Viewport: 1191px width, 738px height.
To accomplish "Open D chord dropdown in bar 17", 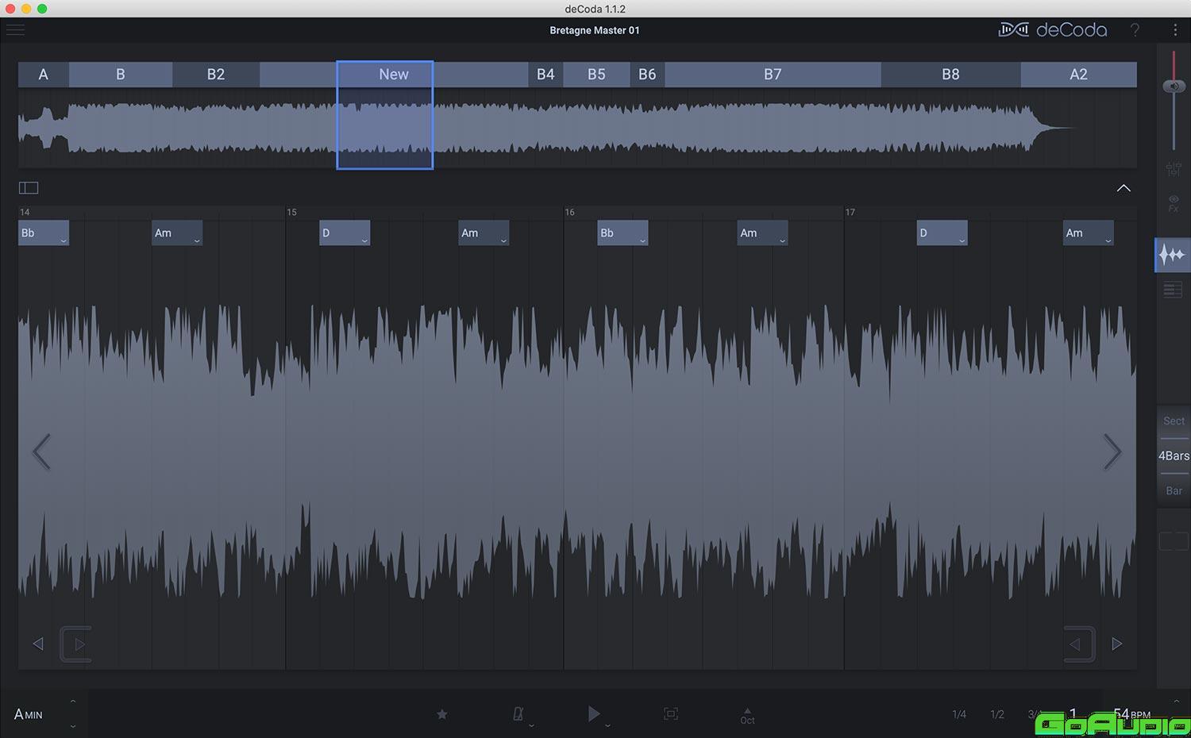I will click(x=962, y=240).
